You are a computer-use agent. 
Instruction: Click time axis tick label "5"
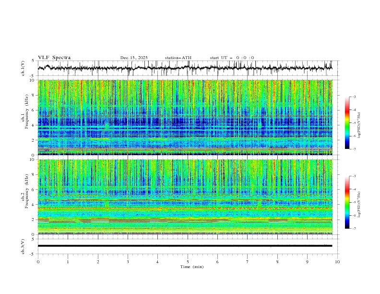188,262
